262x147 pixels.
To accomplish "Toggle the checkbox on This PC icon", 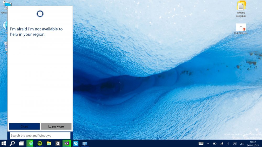I will 4,2.
